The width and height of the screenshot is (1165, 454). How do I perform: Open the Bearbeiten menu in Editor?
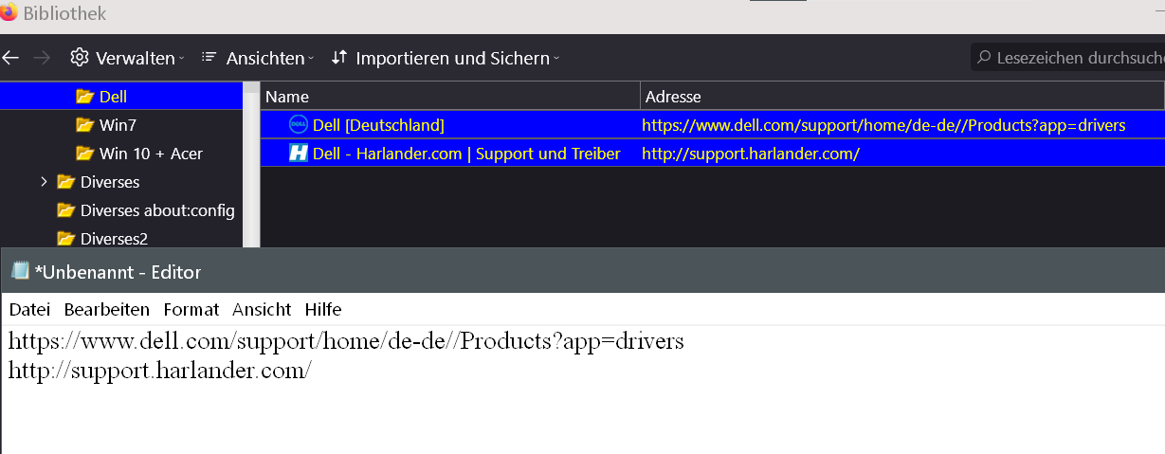107,310
